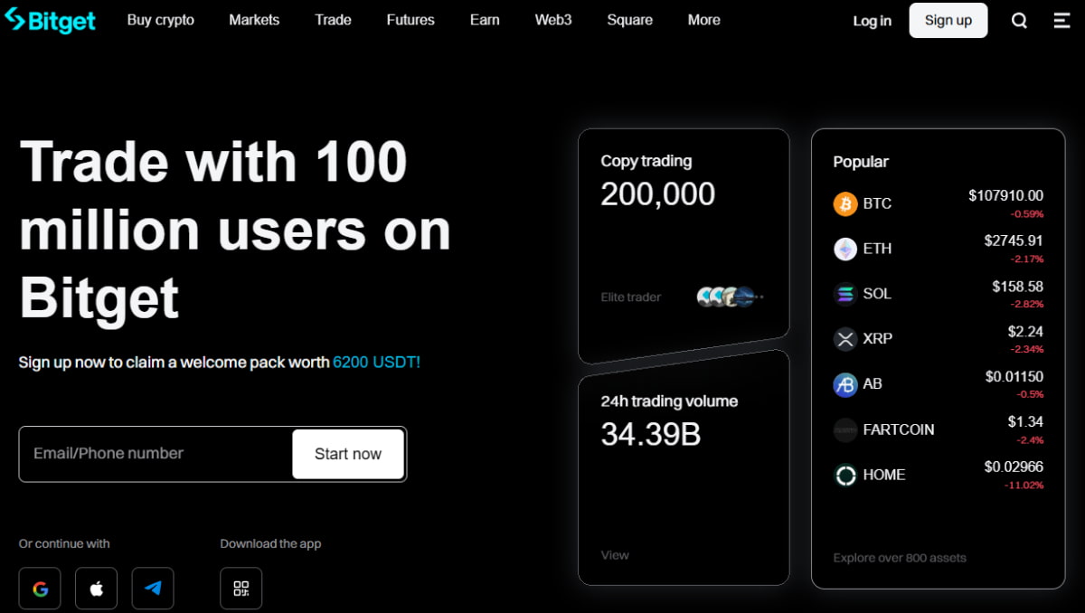Viewport: 1085px width, 613px height.
Task: Click the BTC price $107910.00
Action: 1005,195
